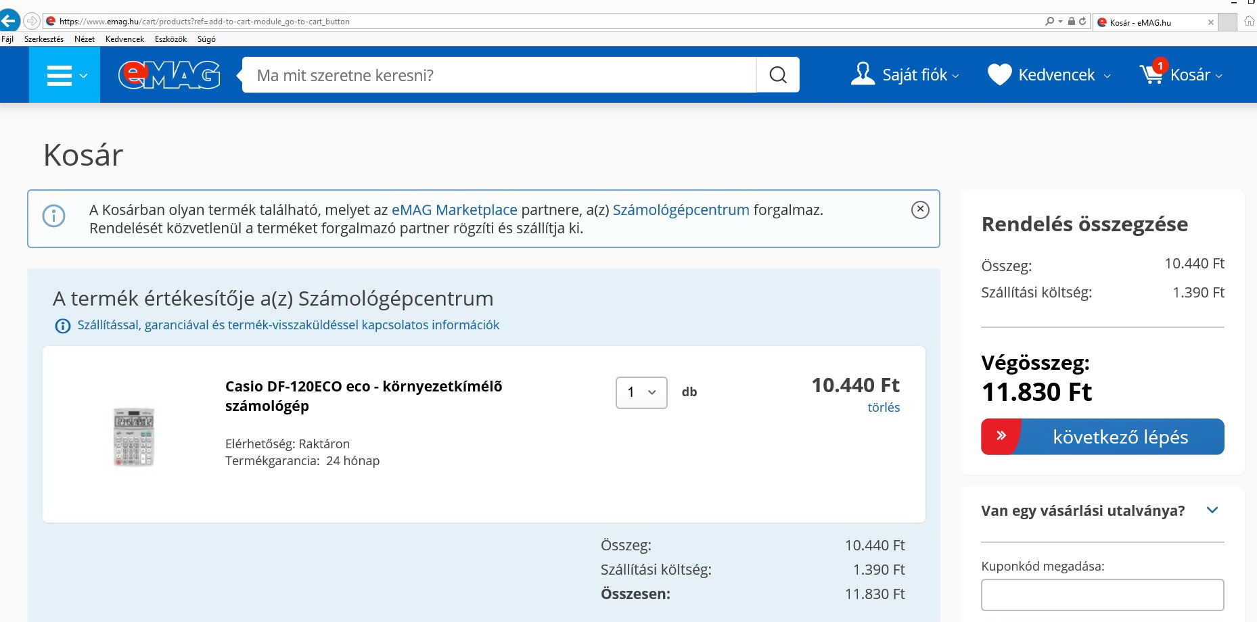1257x622 pixels.
Task: Open the Számológépcentrum seller link
Action: (x=681, y=210)
